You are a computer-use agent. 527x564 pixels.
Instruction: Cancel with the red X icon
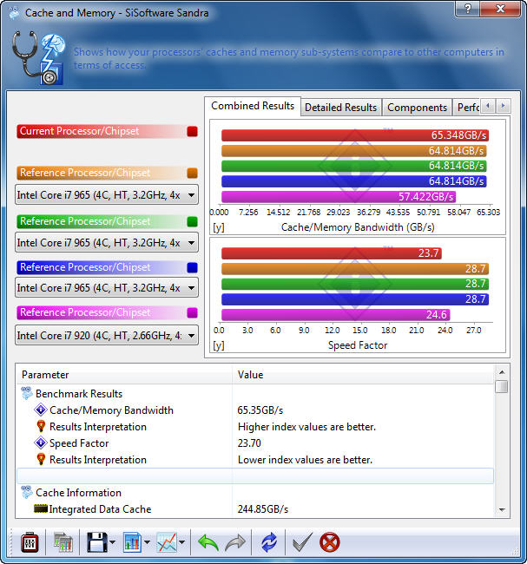[329, 542]
